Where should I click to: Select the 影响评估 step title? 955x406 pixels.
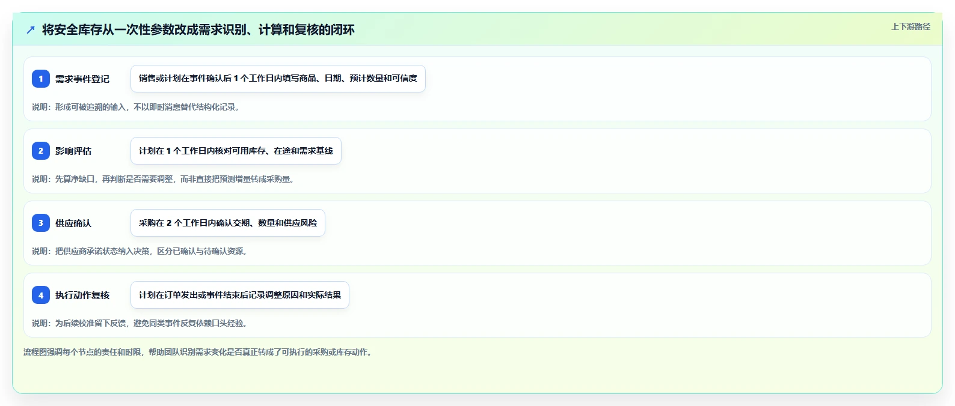click(x=73, y=151)
